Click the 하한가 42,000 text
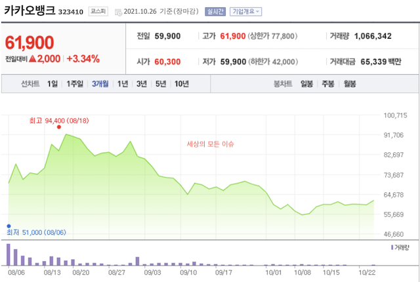This screenshot has width=420, height=282. click(x=273, y=62)
